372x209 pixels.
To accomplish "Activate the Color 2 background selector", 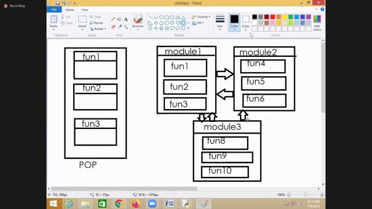I will [245, 23].
